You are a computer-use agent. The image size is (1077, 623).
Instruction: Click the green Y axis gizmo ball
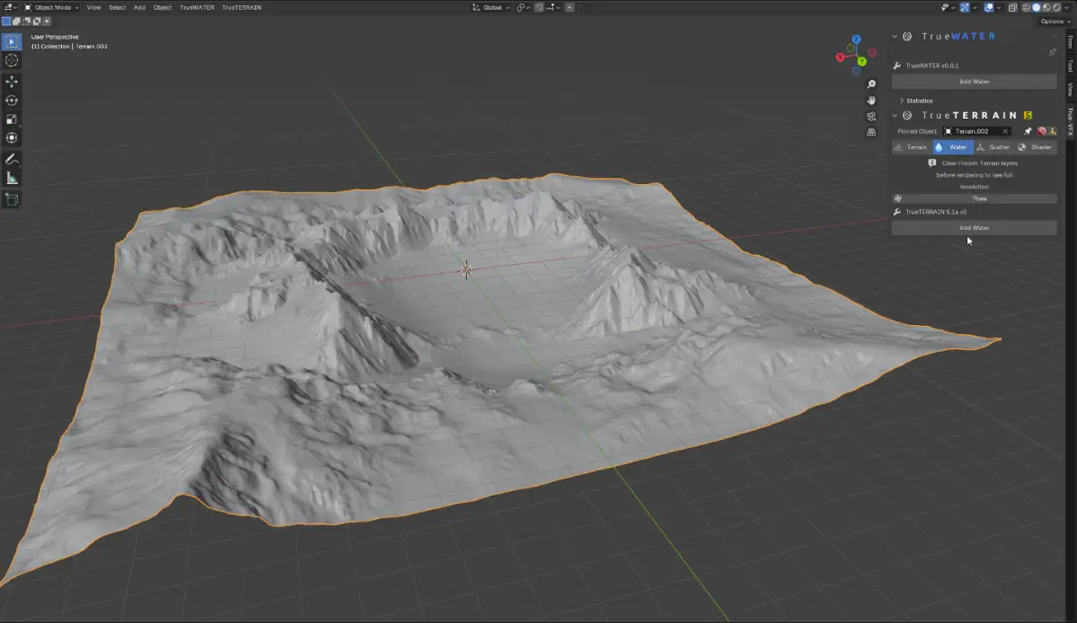tap(861, 61)
